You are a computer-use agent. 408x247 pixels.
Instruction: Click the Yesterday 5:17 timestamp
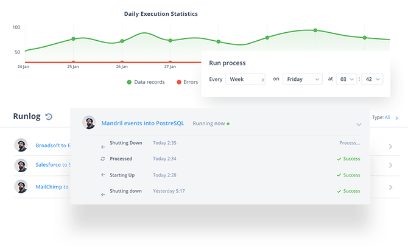[169, 191]
